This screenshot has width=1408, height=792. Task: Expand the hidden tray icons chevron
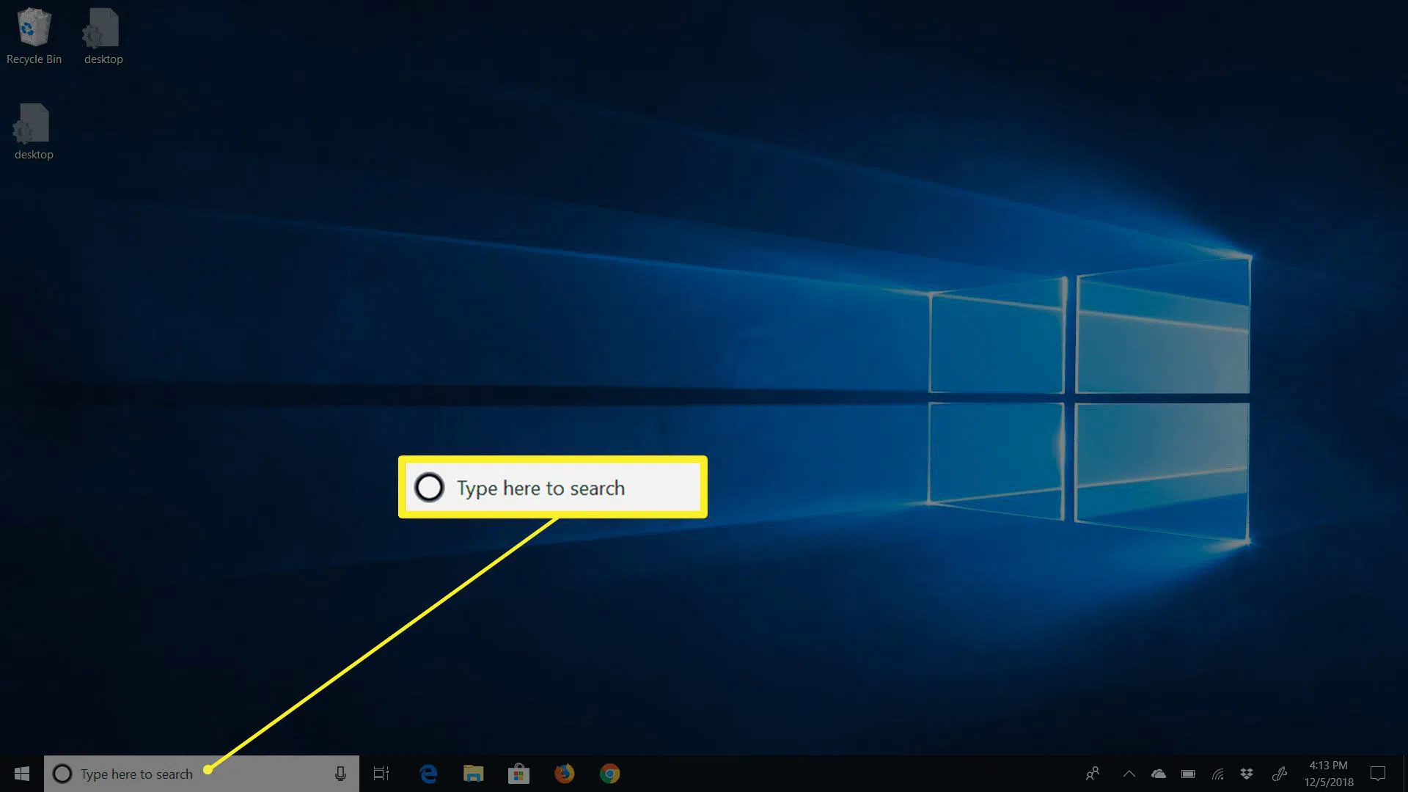[1129, 774]
